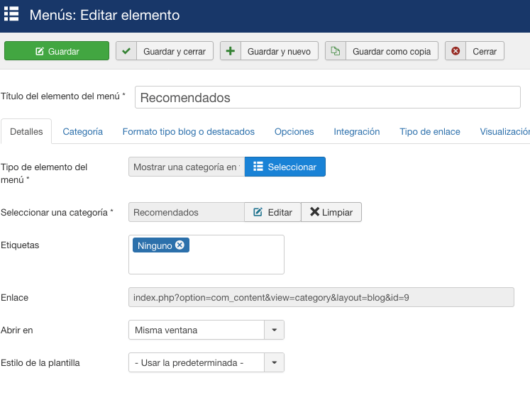Clear the category with Limpiar button

[x=331, y=212]
